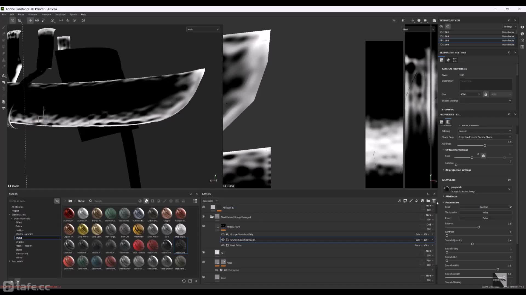Adjust the Scratch Quantity slider handle
The width and height of the screenshot is (526, 295).
[472, 244]
